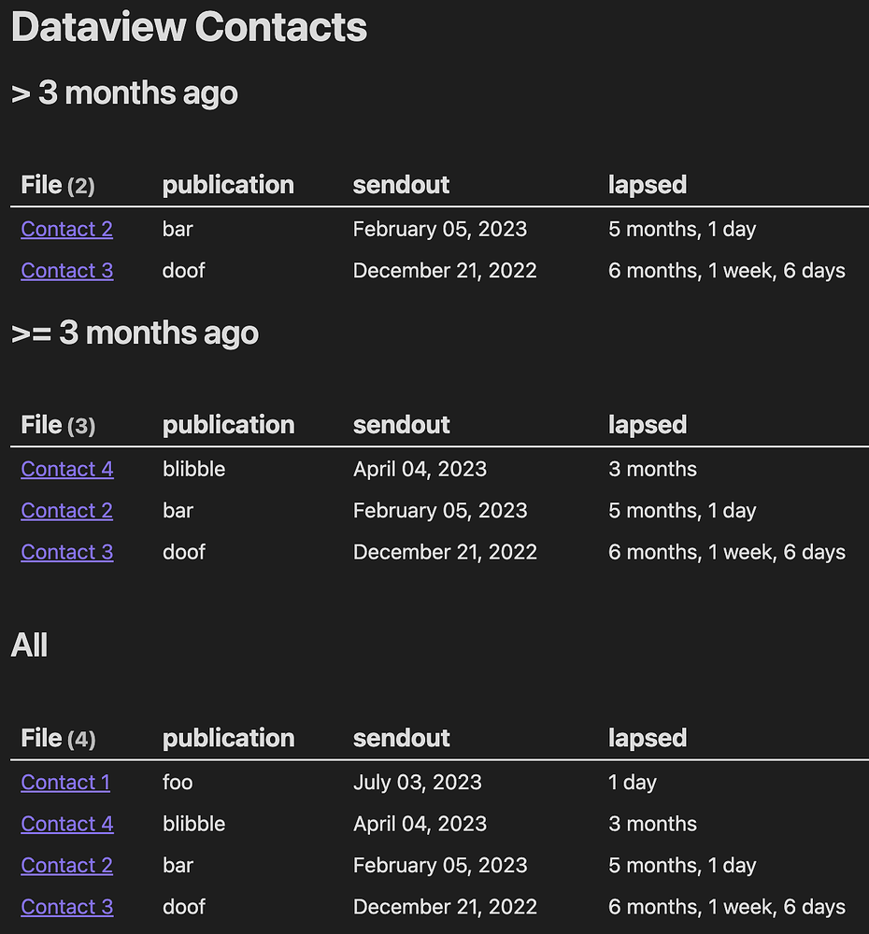Click the '> 3 months ago' heading

(x=124, y=93)
